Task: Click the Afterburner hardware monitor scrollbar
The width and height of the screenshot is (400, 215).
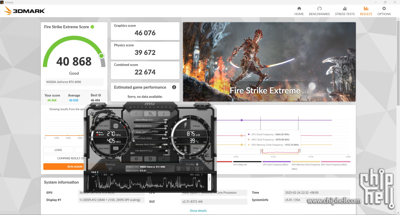Action: pos(209,182)
